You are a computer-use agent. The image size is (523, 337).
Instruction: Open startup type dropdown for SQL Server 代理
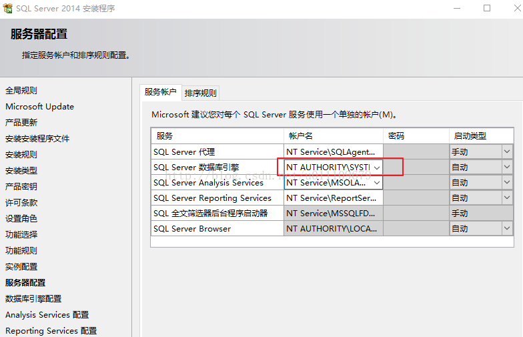coord(507,152)
